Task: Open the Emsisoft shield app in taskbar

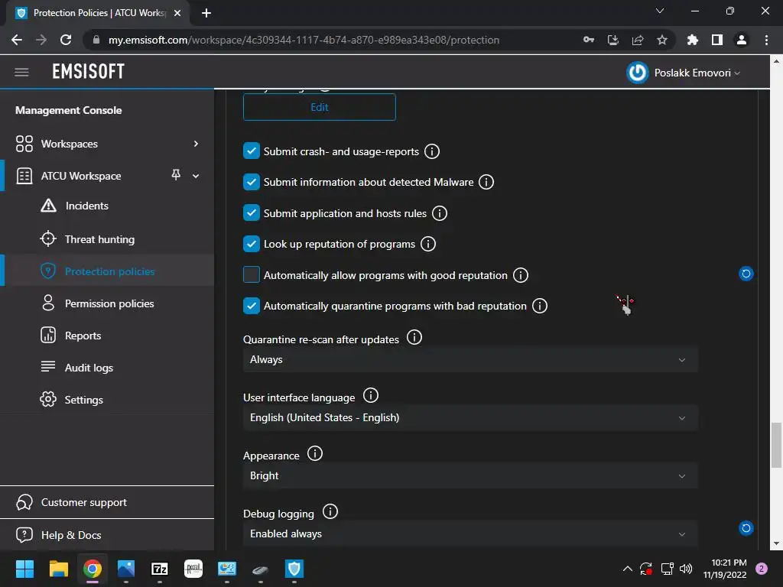Action: (294, 569)
